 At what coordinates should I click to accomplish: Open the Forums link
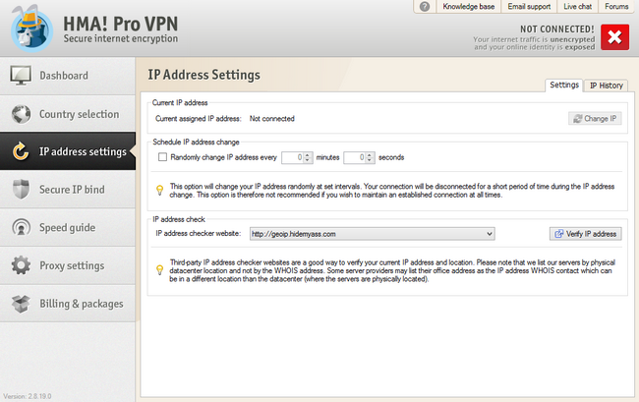[x=616, y=7]
